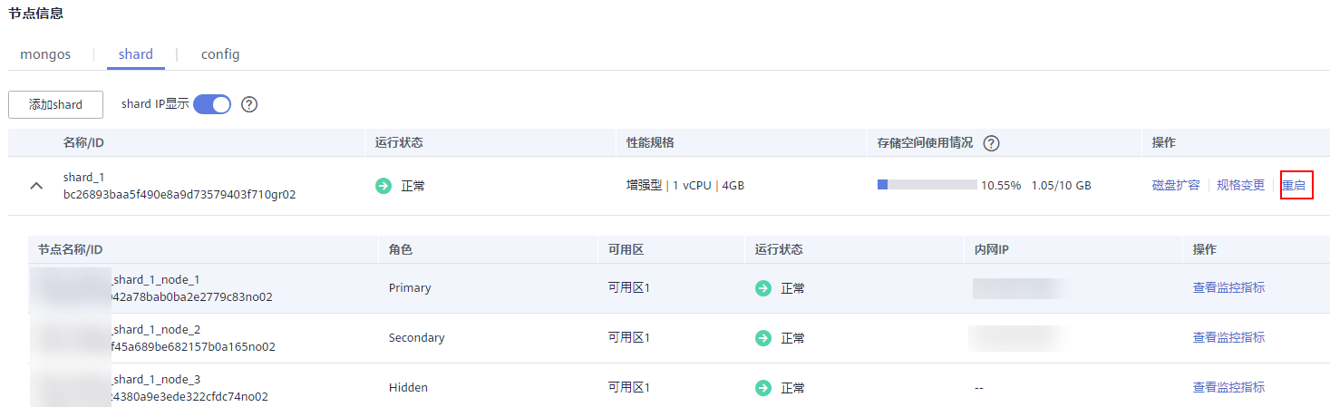
Task: Collapse the shard_1 row details
Action: click(x=36, y=186)
